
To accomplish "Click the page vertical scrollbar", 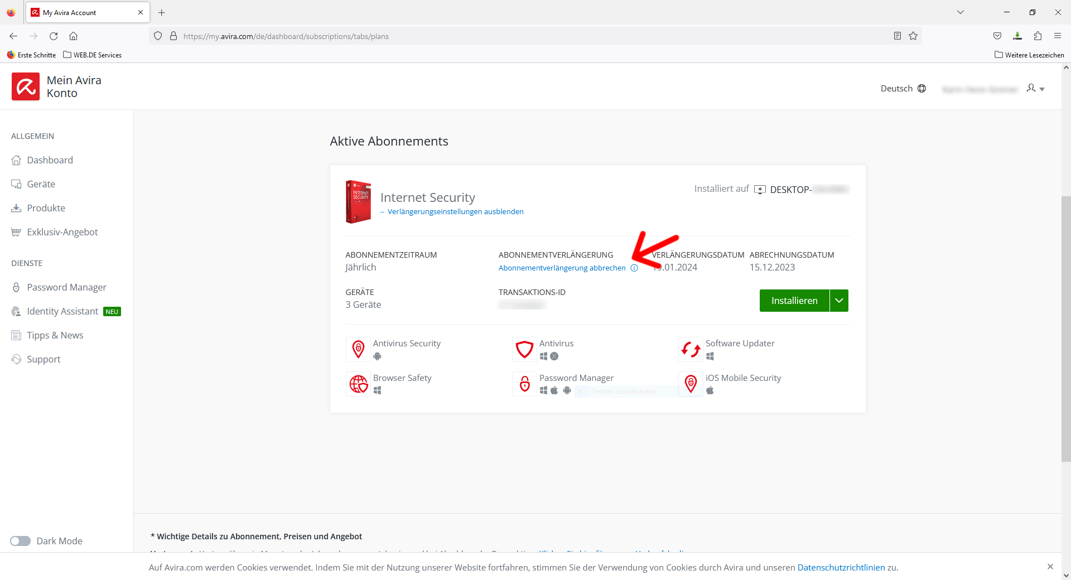I will click(1066, 329).
